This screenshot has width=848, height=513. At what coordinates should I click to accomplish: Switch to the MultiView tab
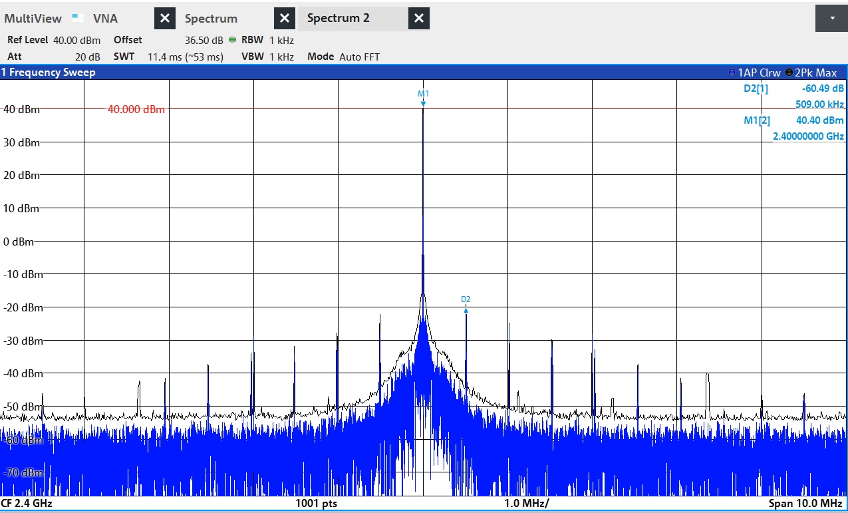click(33, 19)
